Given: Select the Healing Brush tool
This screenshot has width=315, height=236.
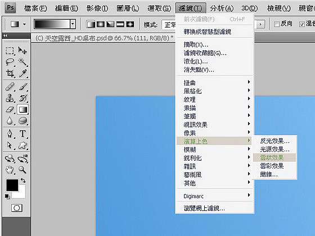Looking at the screenshot, I should (10, 87).
